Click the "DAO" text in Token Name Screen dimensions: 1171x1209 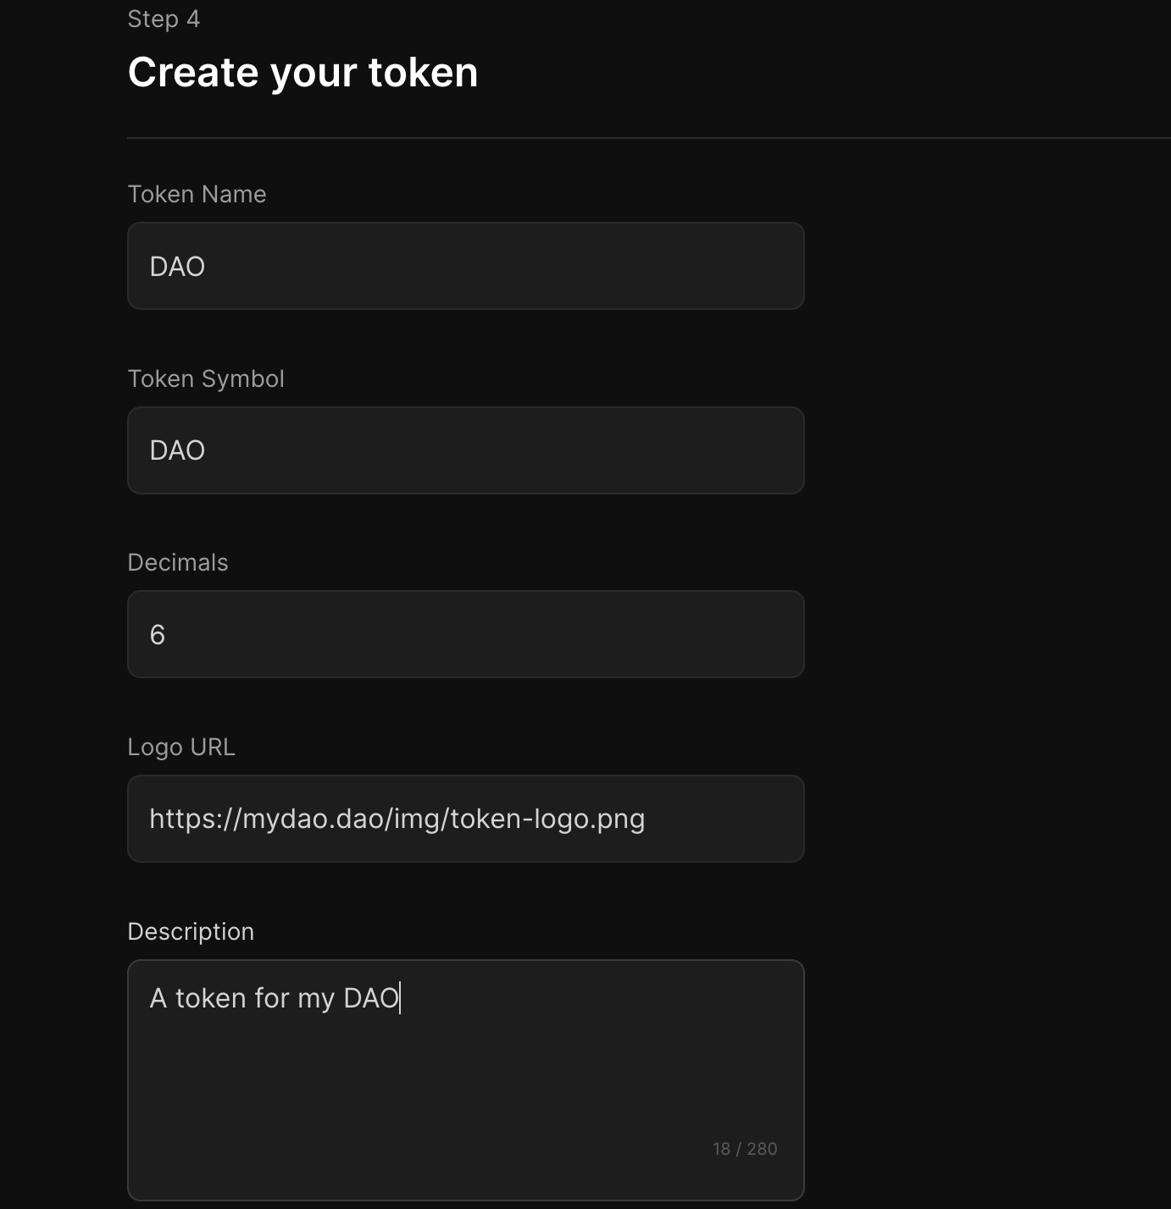pos(177,267)
